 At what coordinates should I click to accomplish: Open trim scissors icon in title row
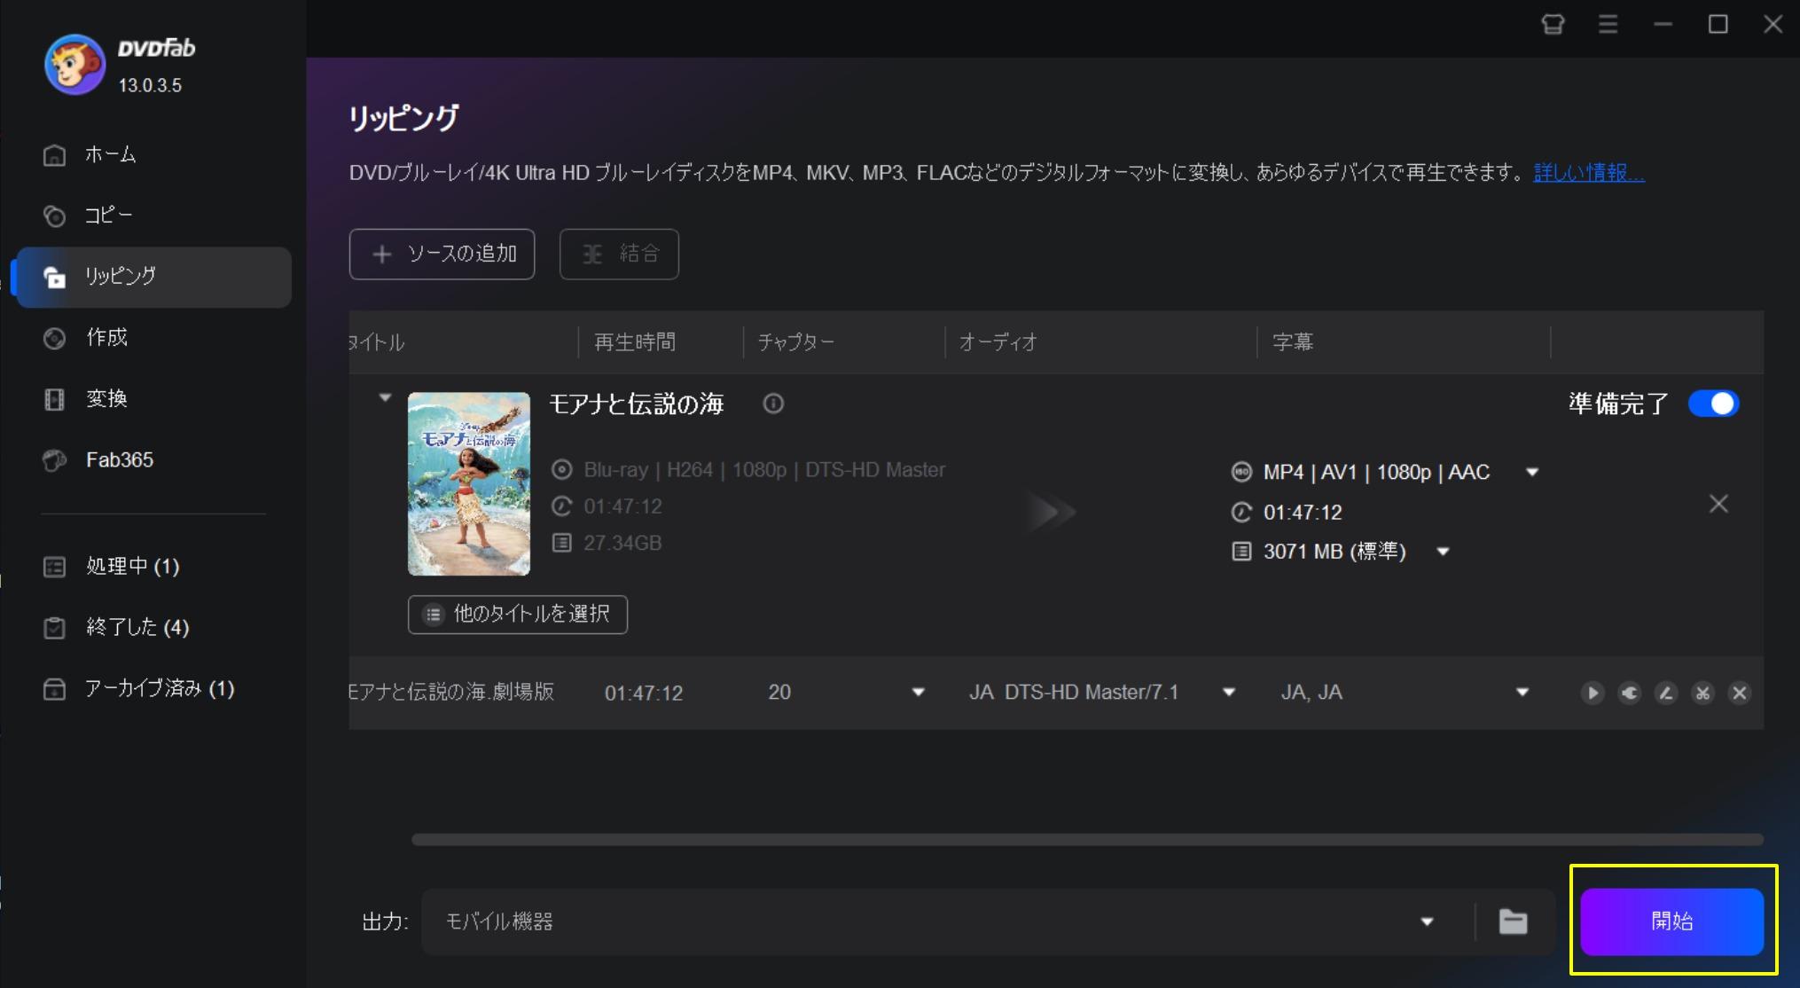(x=1702, y=693)
